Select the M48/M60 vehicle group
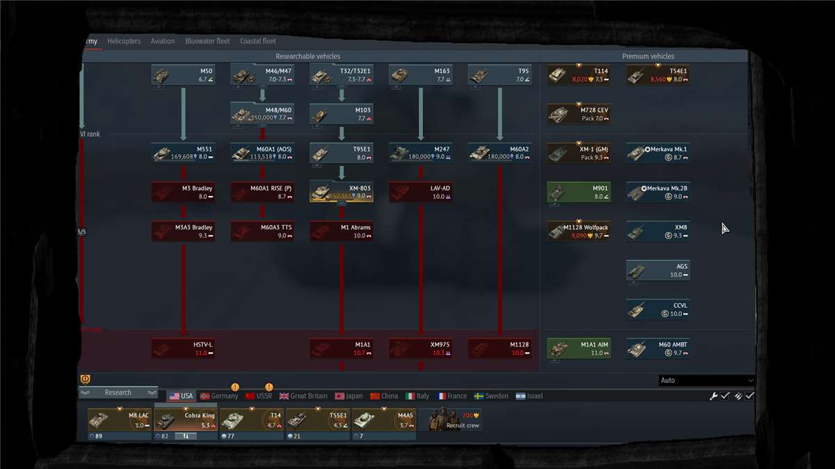Screen dimensions: 835x469 pyautogui.click(x=262, y=114)
